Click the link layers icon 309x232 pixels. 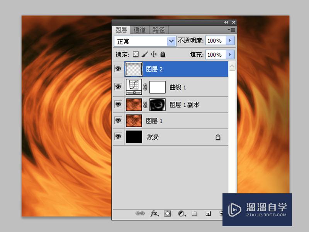(x=140, y=213)
